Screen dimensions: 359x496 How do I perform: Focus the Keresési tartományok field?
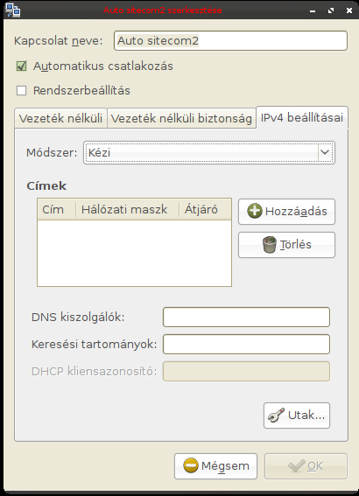246,344
